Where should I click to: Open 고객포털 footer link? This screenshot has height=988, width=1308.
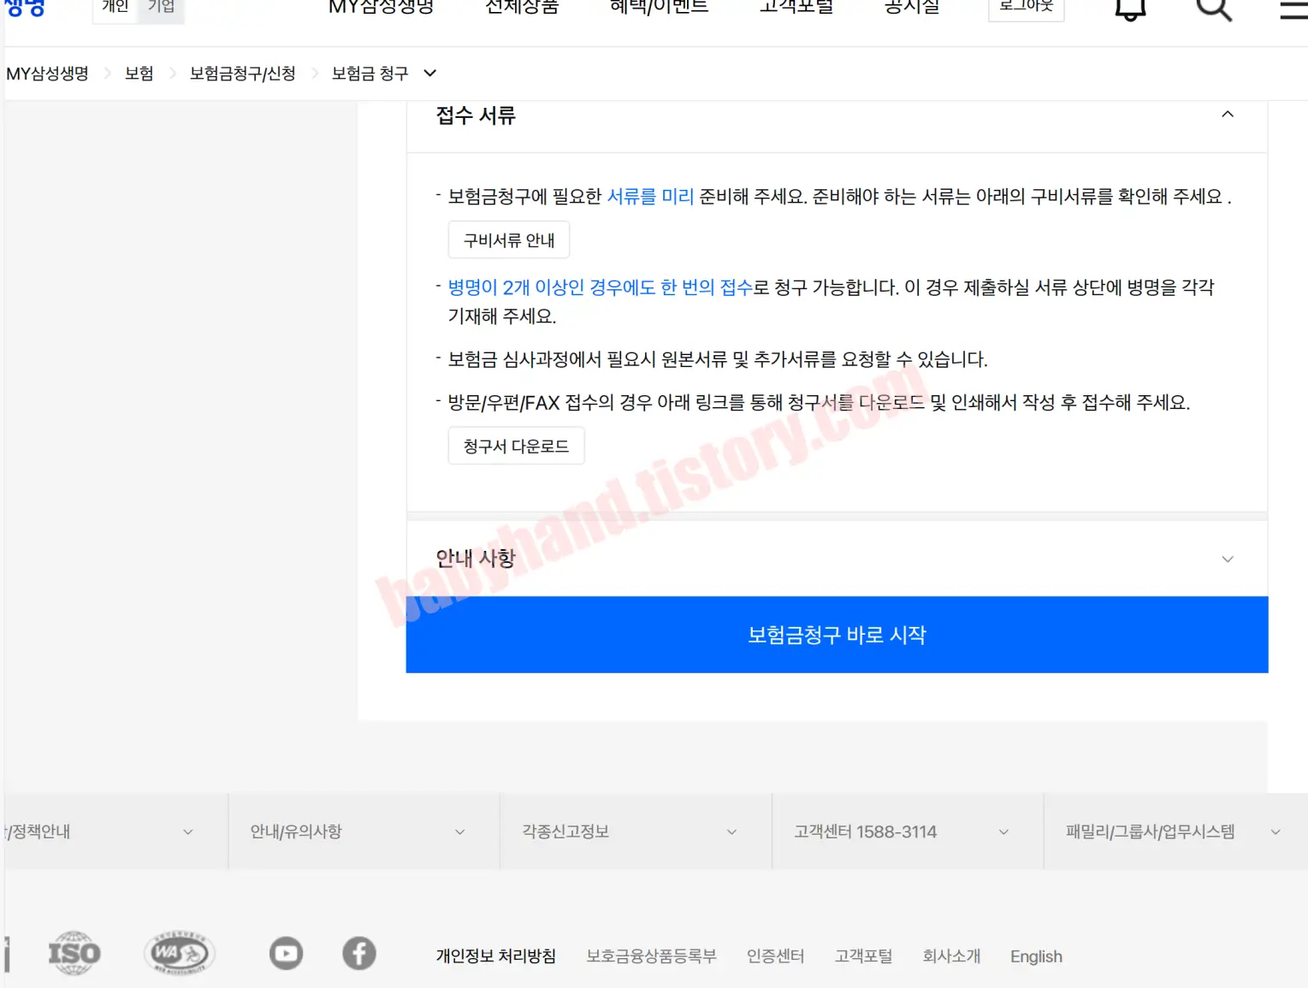tap(864, 956)
